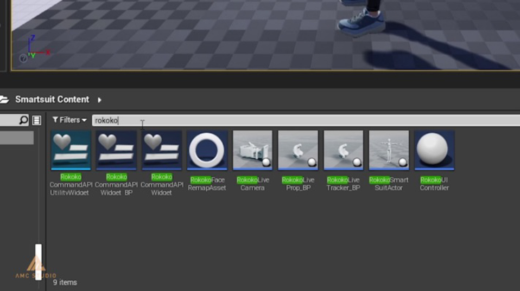This screenshot has height=291, width=520.
Task: Click the RokokoUIController name label
Action: tap(434, 184)
